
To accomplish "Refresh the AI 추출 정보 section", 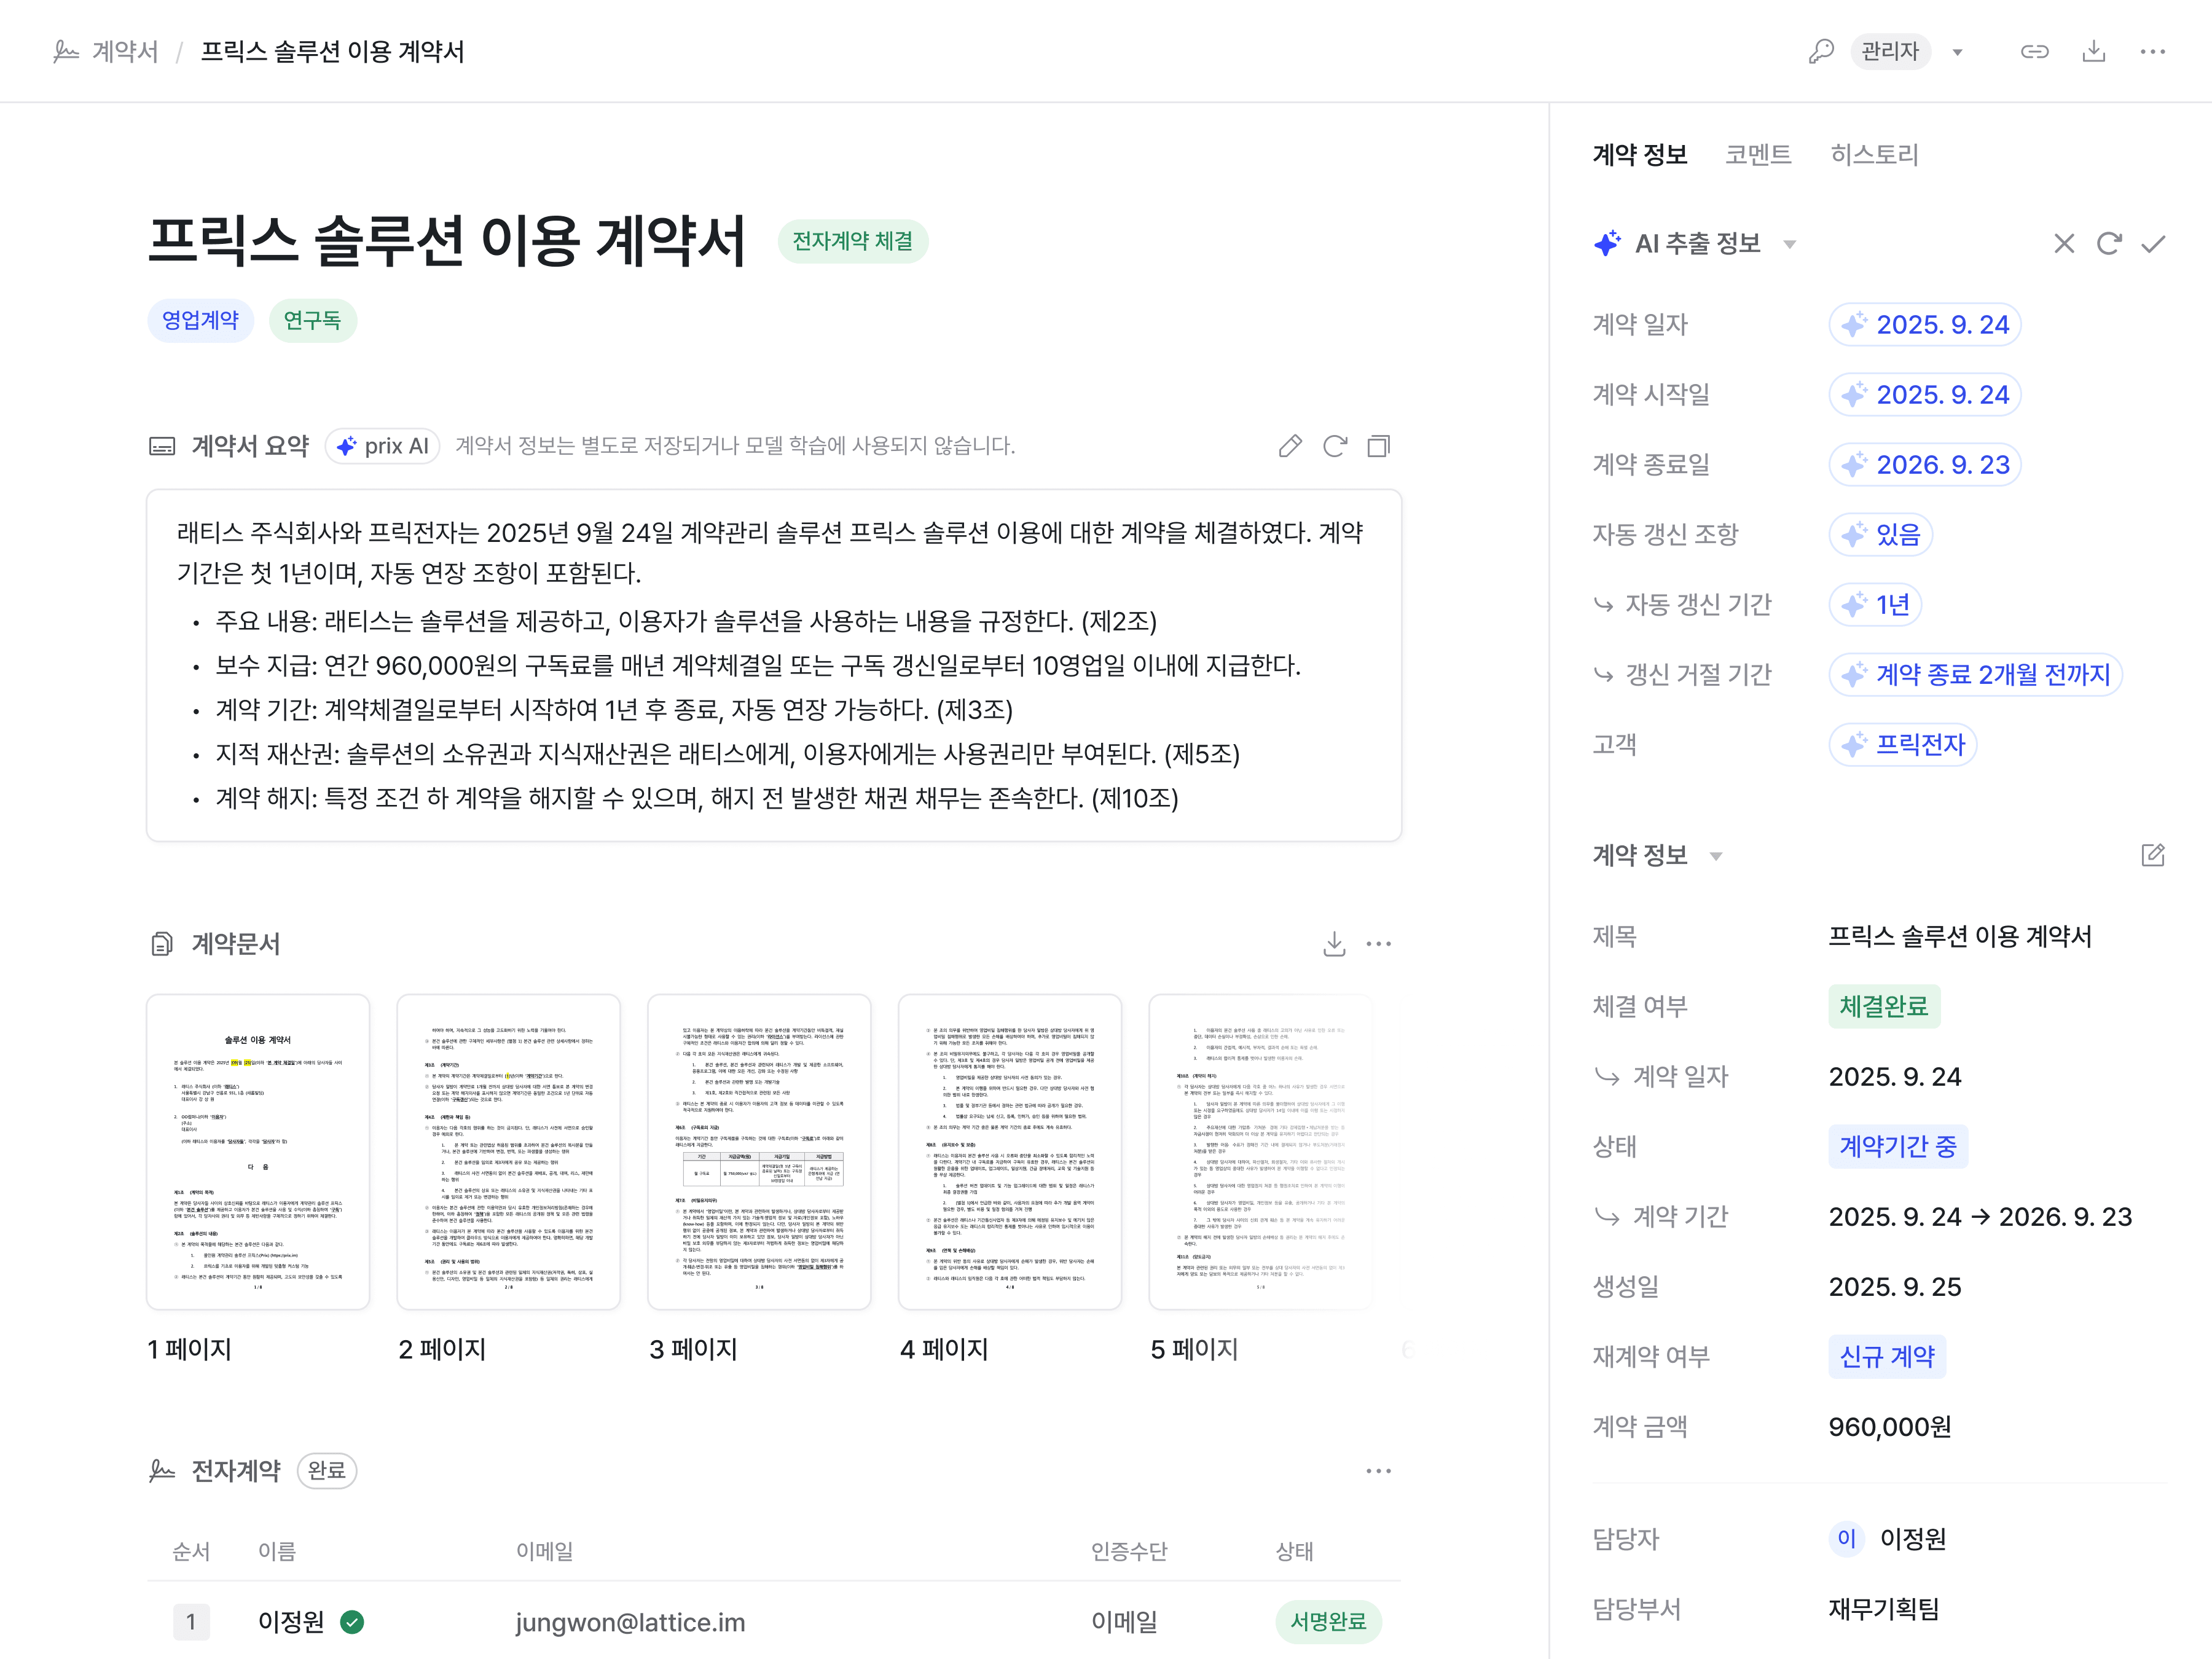I will (2109, 244).
